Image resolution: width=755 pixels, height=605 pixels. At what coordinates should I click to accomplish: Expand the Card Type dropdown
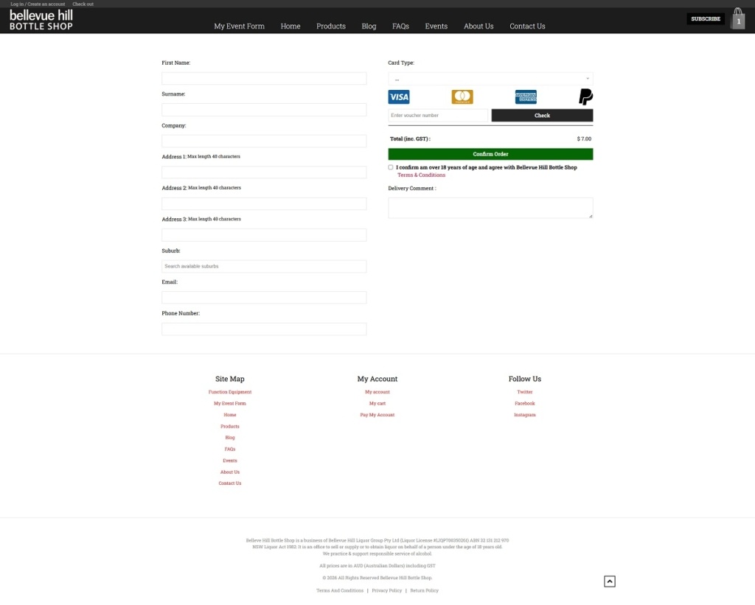tap(490, 79)
